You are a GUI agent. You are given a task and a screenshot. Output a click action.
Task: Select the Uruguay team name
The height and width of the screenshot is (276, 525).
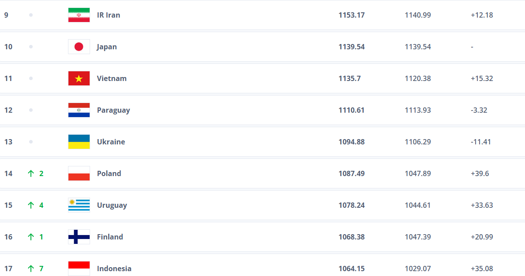(112, 205)
